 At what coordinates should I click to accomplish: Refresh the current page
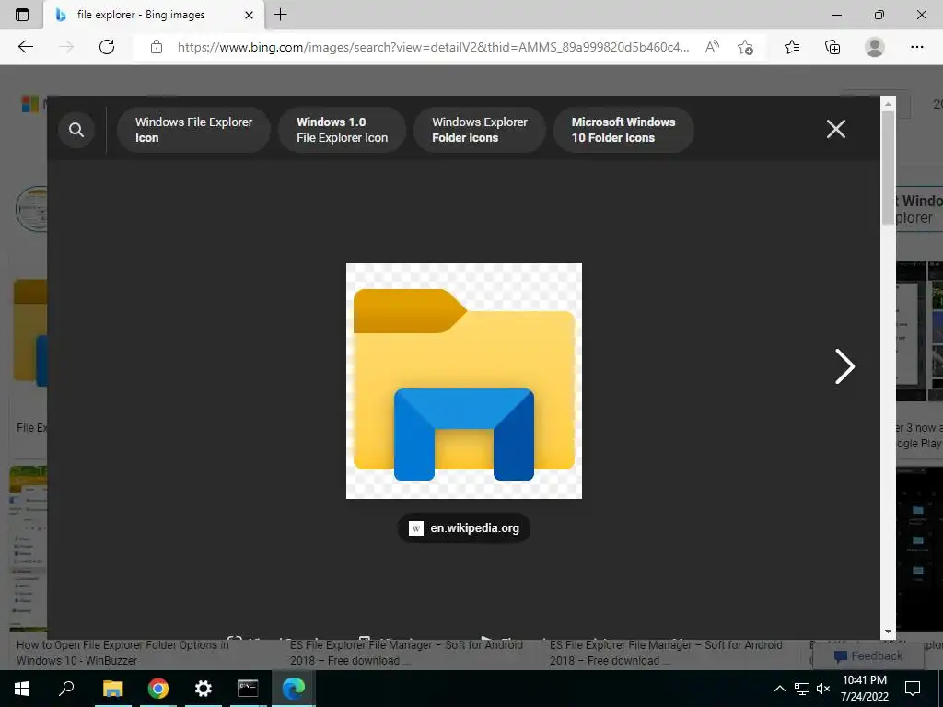(x=107, y=47)
